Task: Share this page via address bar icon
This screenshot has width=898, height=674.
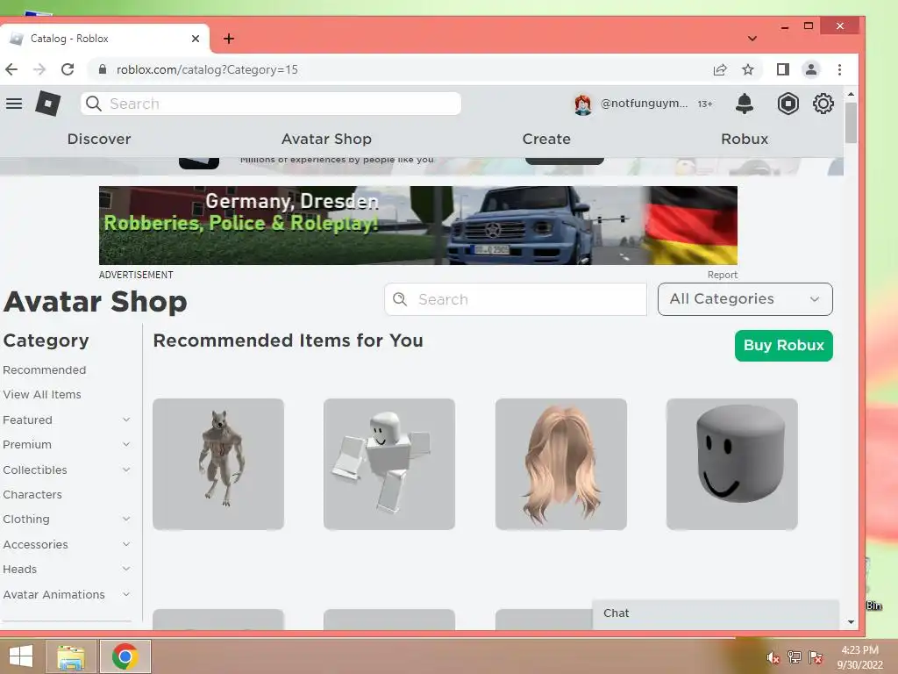Action: pyautogui.click(x=720, y=69)
